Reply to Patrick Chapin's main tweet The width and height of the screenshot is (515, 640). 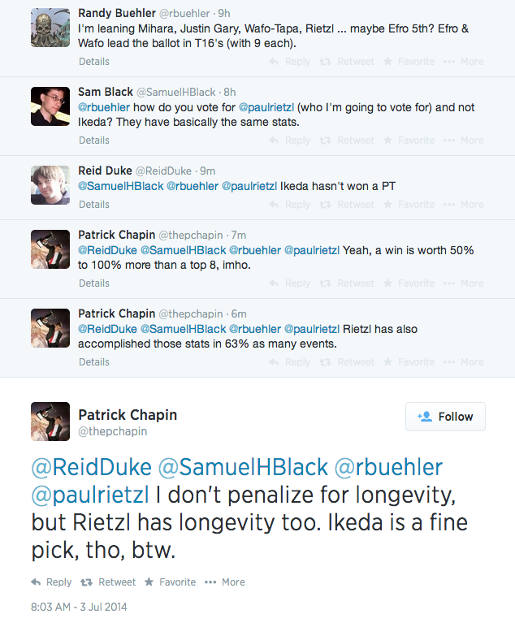(51, 582)
